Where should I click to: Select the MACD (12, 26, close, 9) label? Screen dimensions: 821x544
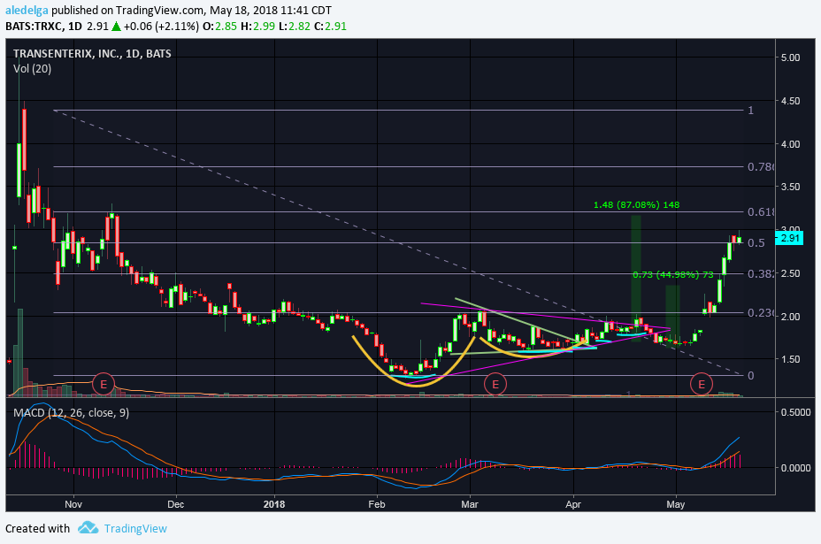[x=71, y=412]
